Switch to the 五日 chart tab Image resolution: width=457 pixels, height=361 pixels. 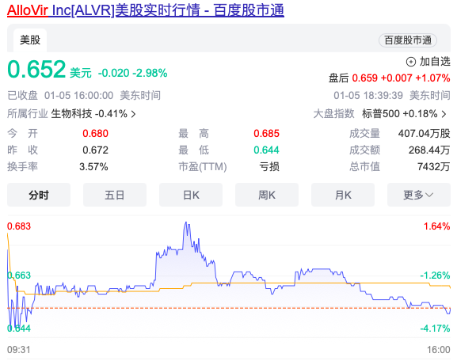tap(115, 195)
